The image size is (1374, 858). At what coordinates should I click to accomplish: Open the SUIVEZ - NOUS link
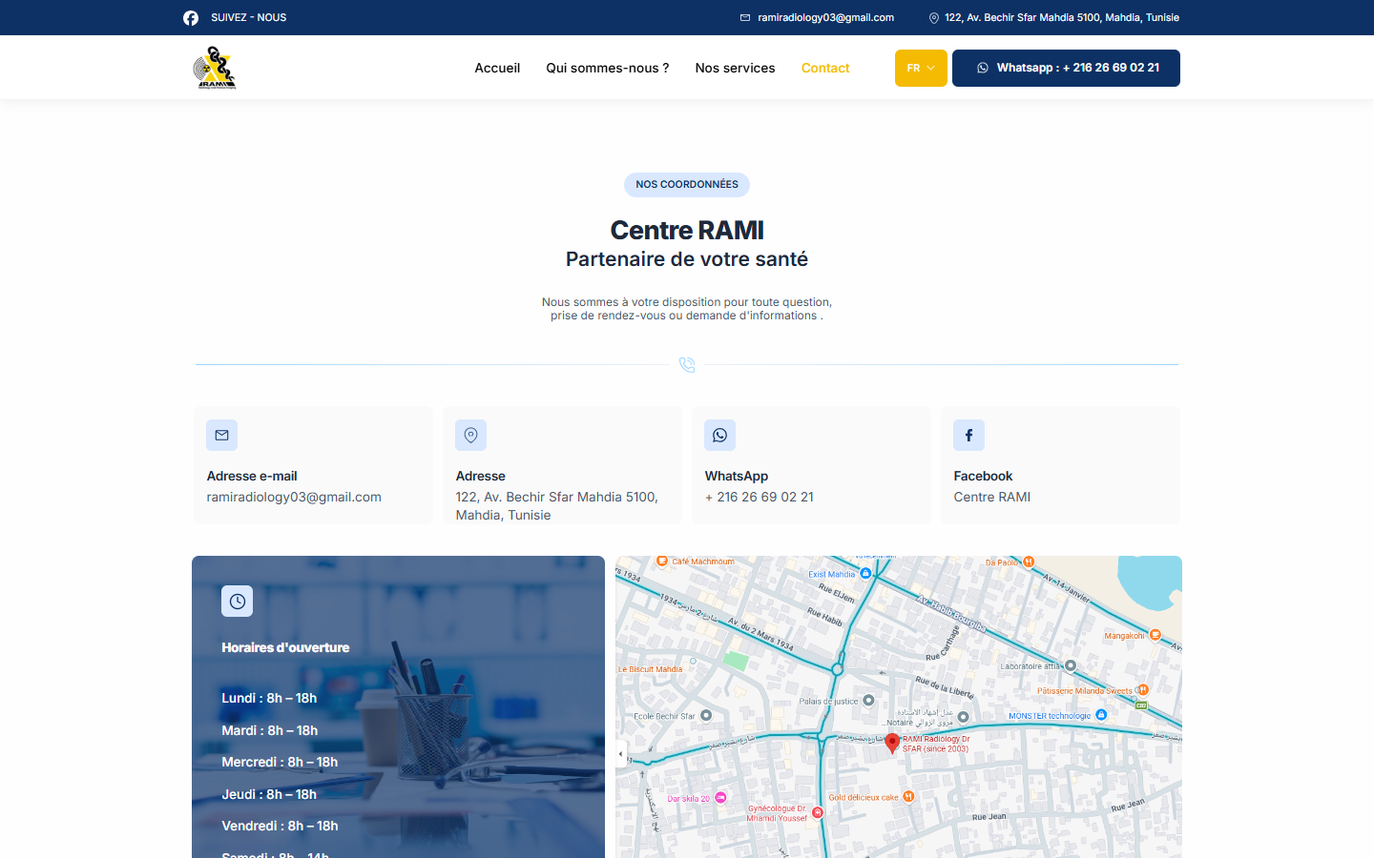(x=248, y=17)
